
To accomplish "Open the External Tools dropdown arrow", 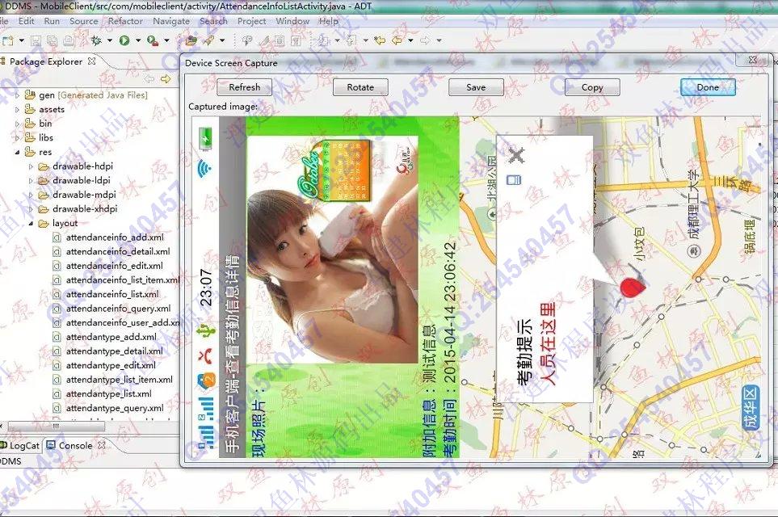I will pyautogui.click(x=166, y=40).
